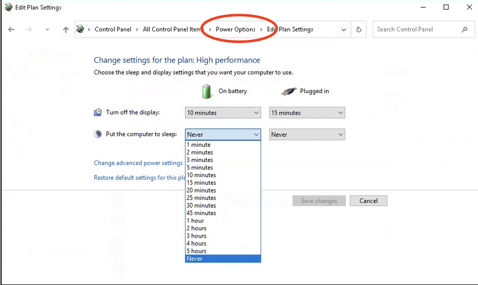This screenshot has height=285, width=478.
Task: Navigate to Power Options breadcrumb
Action: coord(236,29)
